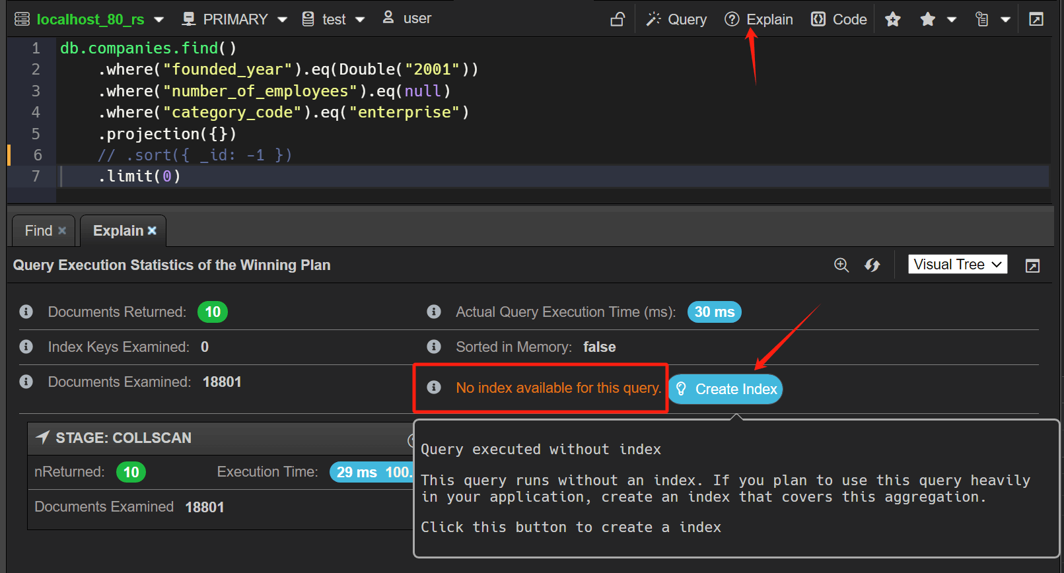The image size is (1064, 573).
Task: Click info icon beside Actual Query Execution Time
Action: click(x=434, y=312)
